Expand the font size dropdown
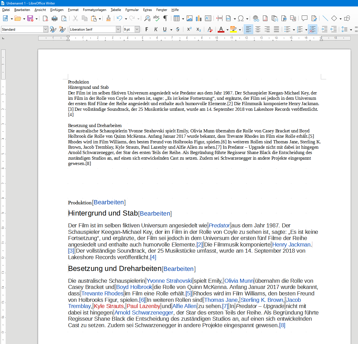This screenshot has height=344, width=358. 137,29
